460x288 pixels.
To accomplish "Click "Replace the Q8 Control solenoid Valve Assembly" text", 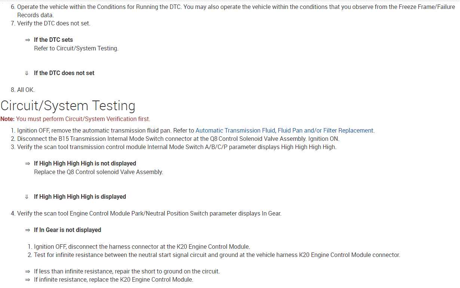I will point(98,172).
